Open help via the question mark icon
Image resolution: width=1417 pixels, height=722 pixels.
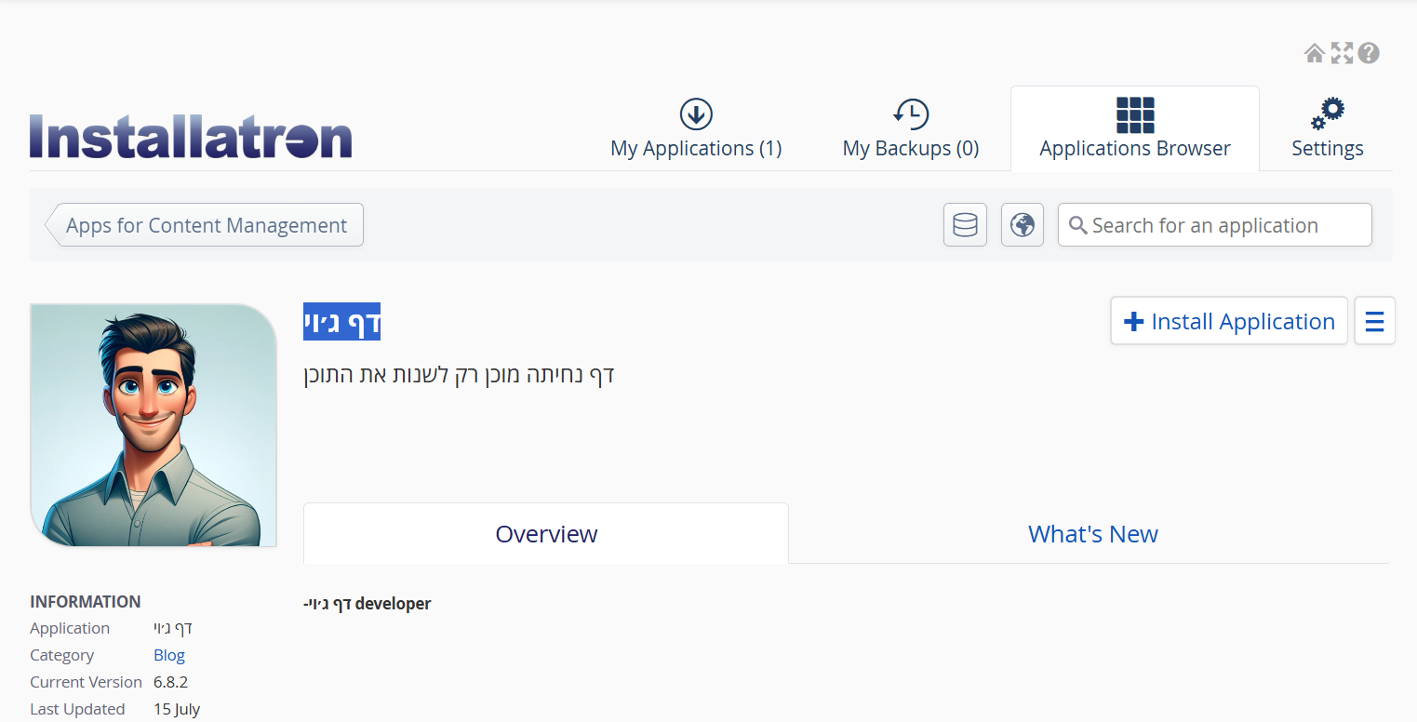tap(1369, 53)
